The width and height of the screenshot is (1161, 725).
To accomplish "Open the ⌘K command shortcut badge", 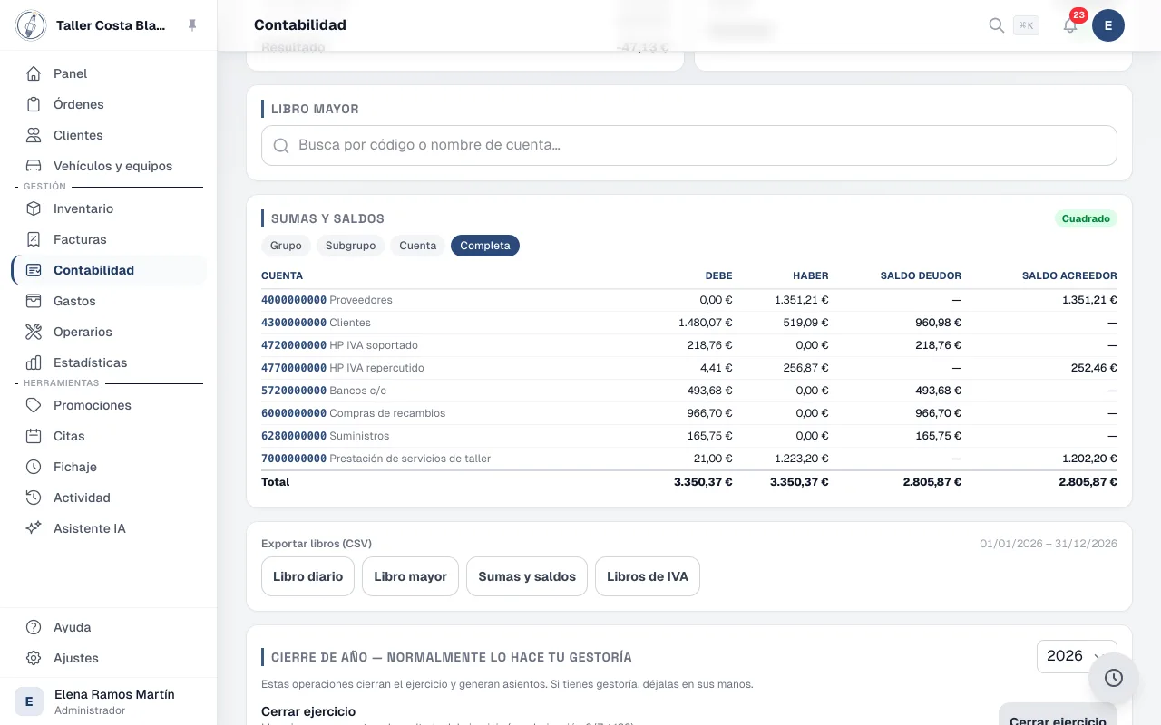I will 1027,25.
